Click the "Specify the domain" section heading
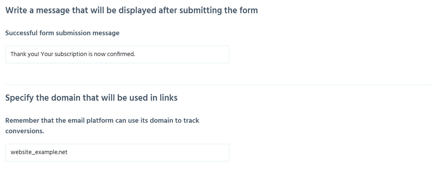 click(x=91, y=98)
